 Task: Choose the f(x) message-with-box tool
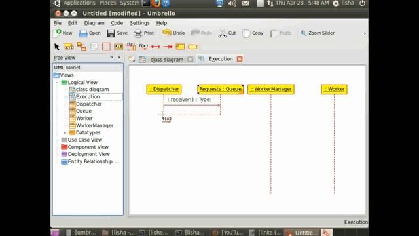coord(131,47)
